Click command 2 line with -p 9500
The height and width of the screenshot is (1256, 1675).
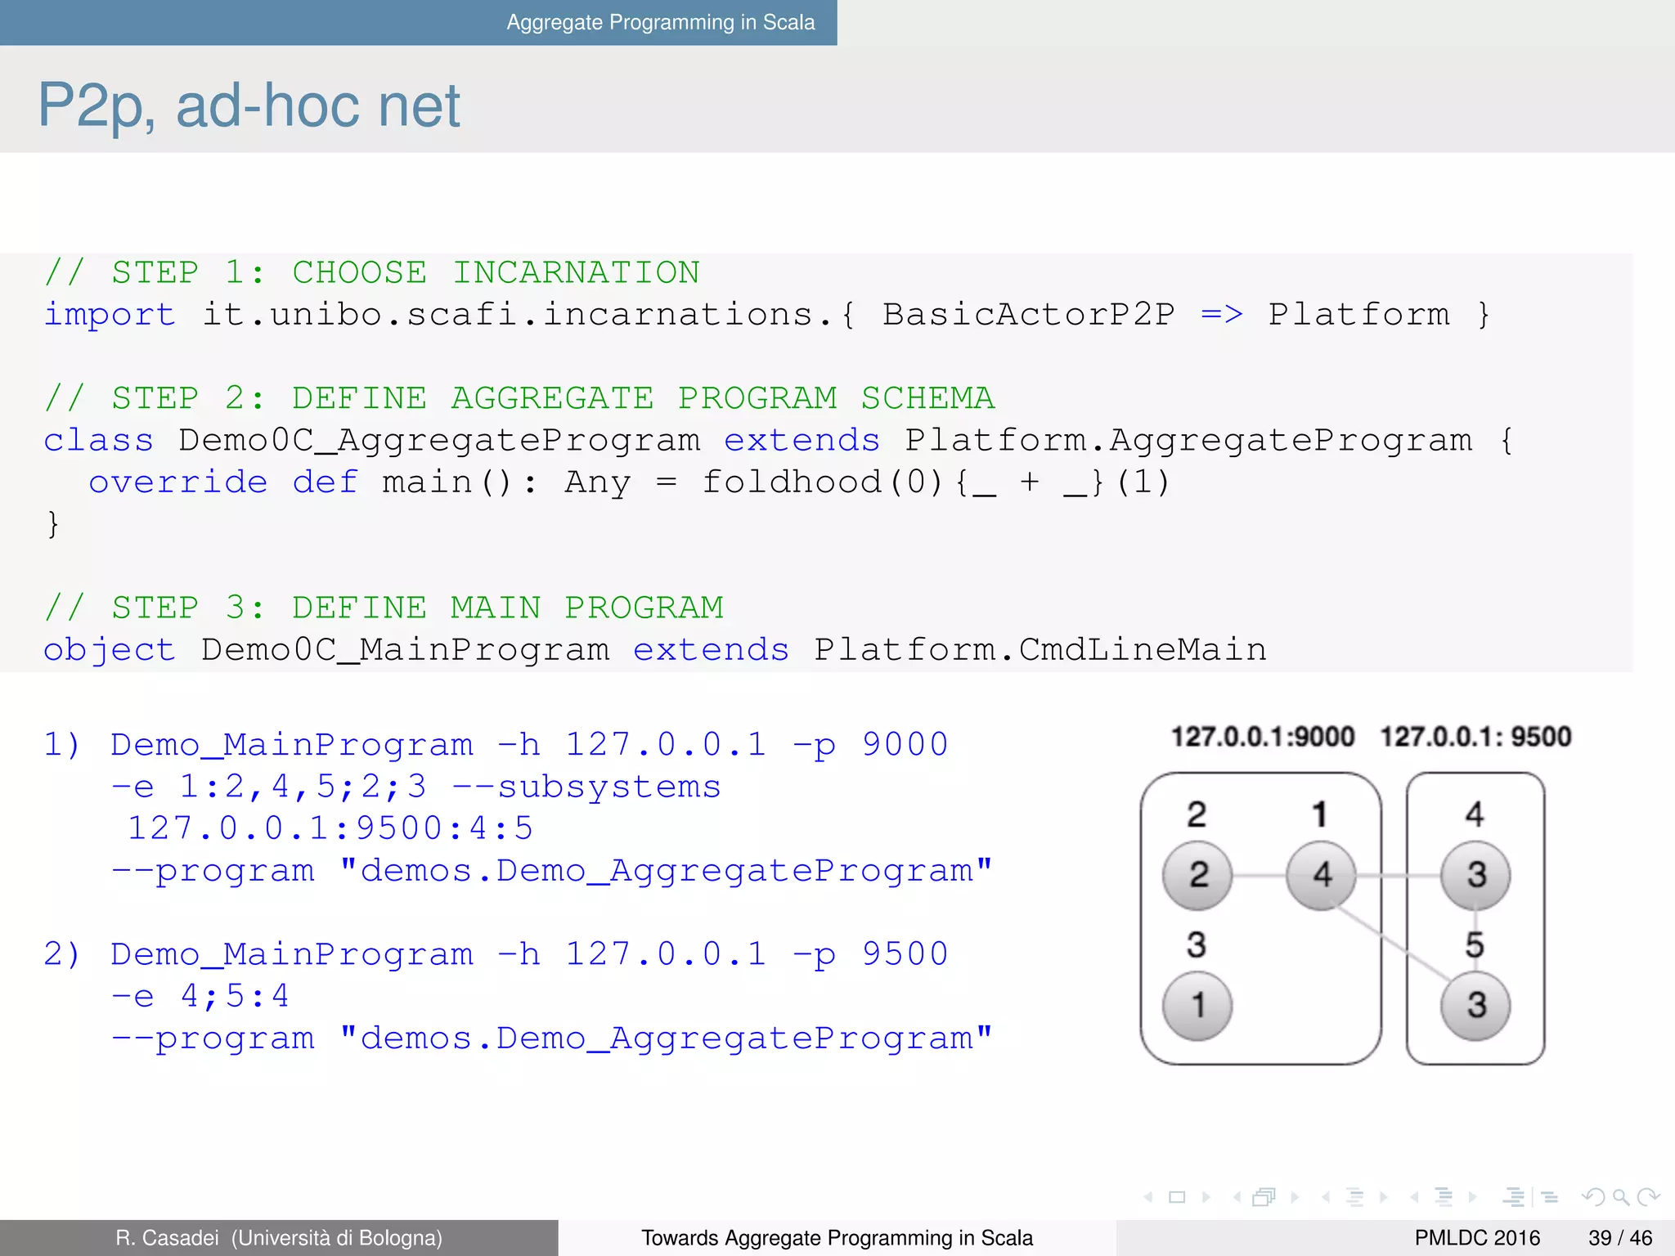click(496, 953)
